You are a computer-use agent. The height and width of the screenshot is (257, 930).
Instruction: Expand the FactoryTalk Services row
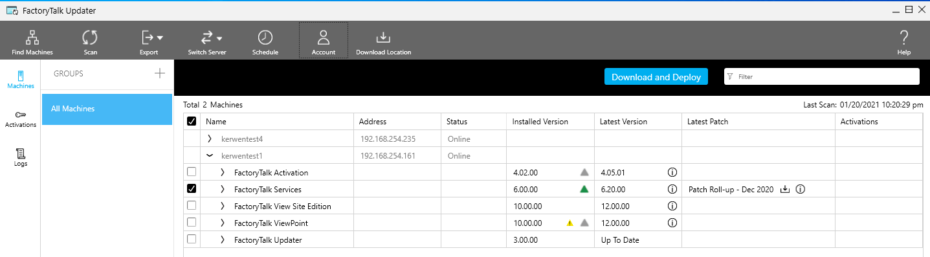tap(223, 189)
